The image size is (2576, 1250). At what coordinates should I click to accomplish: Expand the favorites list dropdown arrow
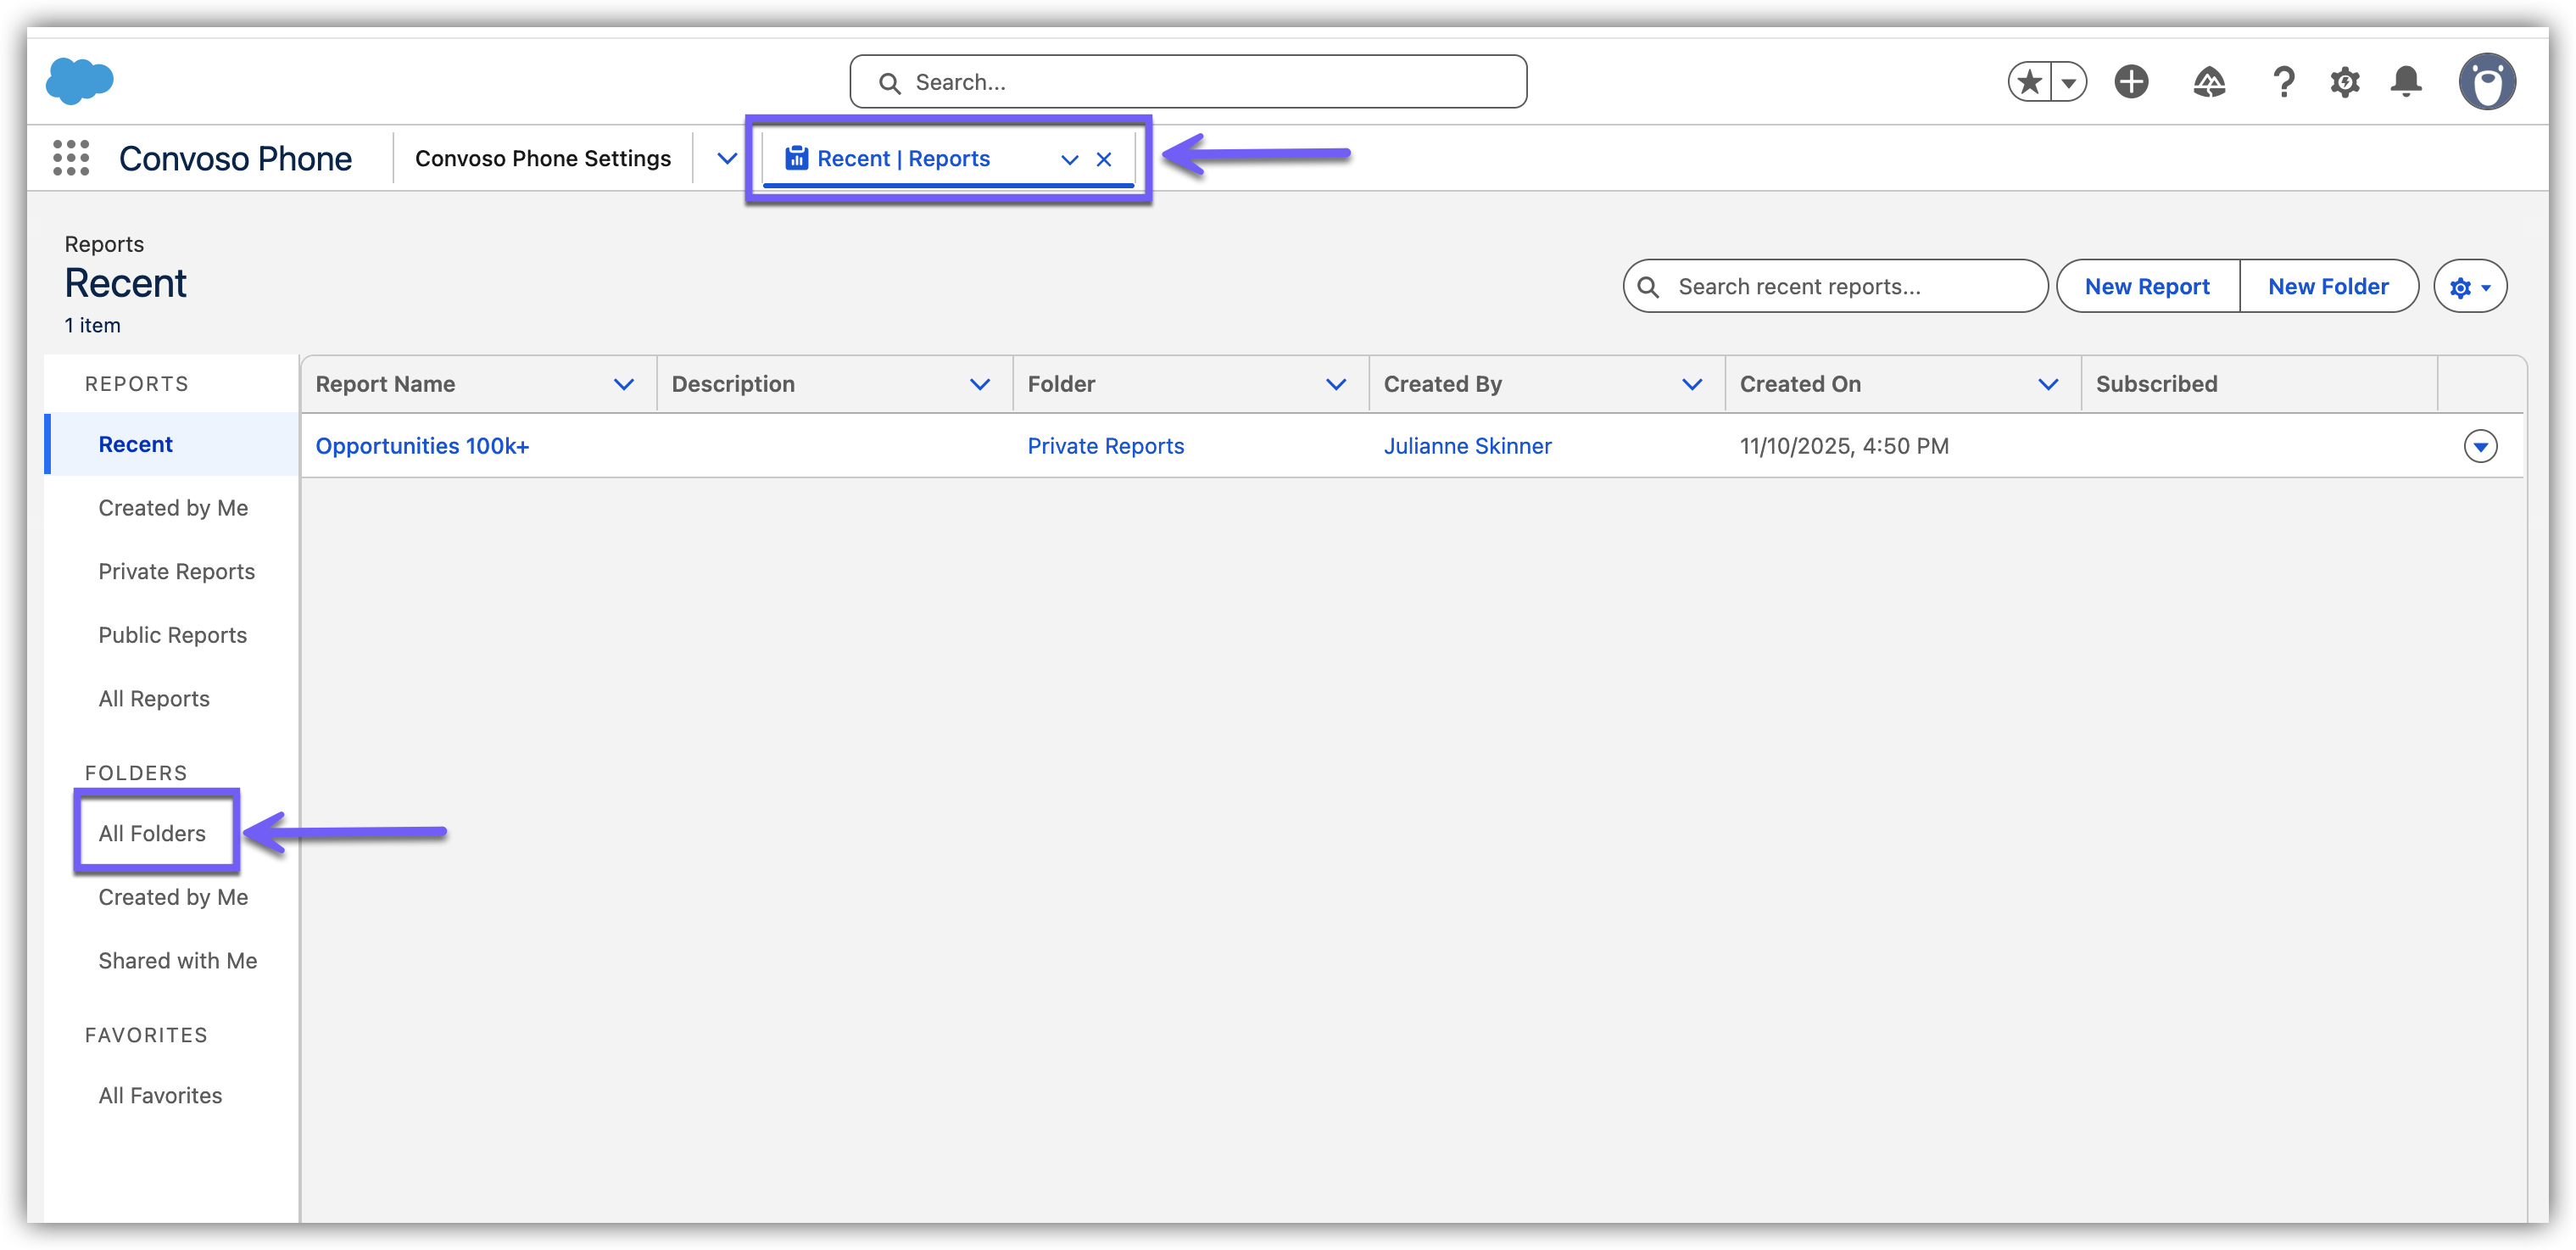coord(2068,82)
